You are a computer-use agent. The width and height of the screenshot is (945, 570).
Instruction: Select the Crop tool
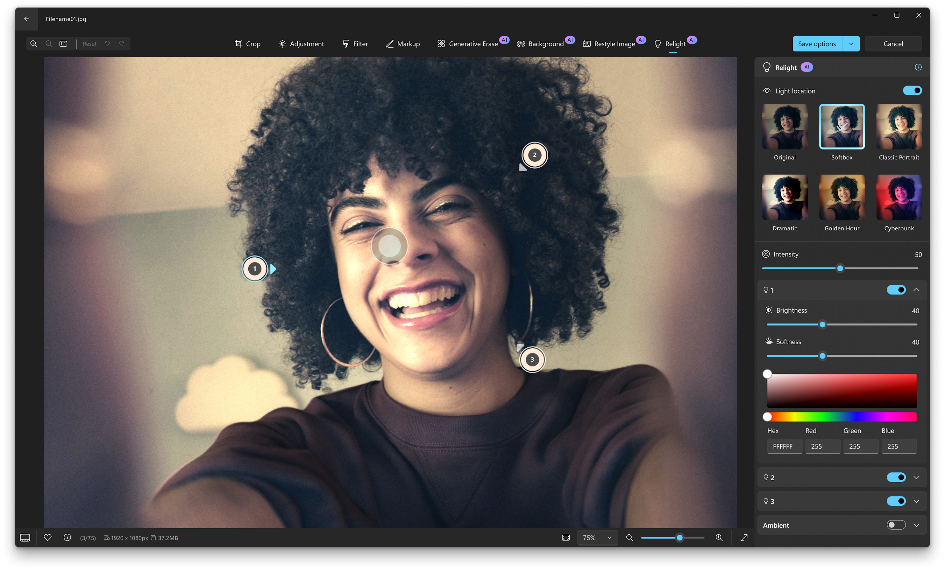[247, 44]
